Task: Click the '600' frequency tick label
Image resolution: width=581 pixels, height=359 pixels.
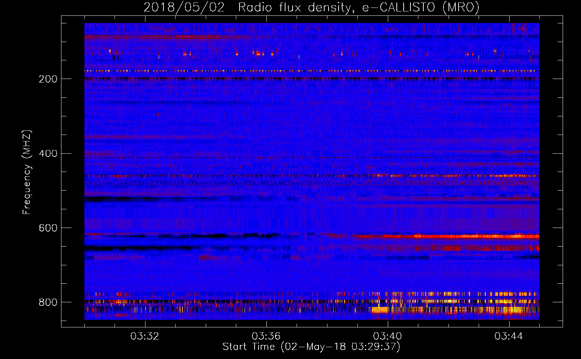Action: click(x=48, y=228)
